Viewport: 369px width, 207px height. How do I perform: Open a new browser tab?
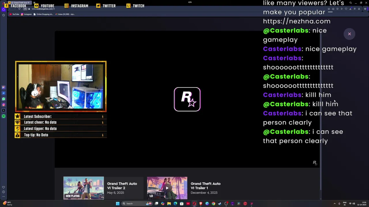point(34,3)
